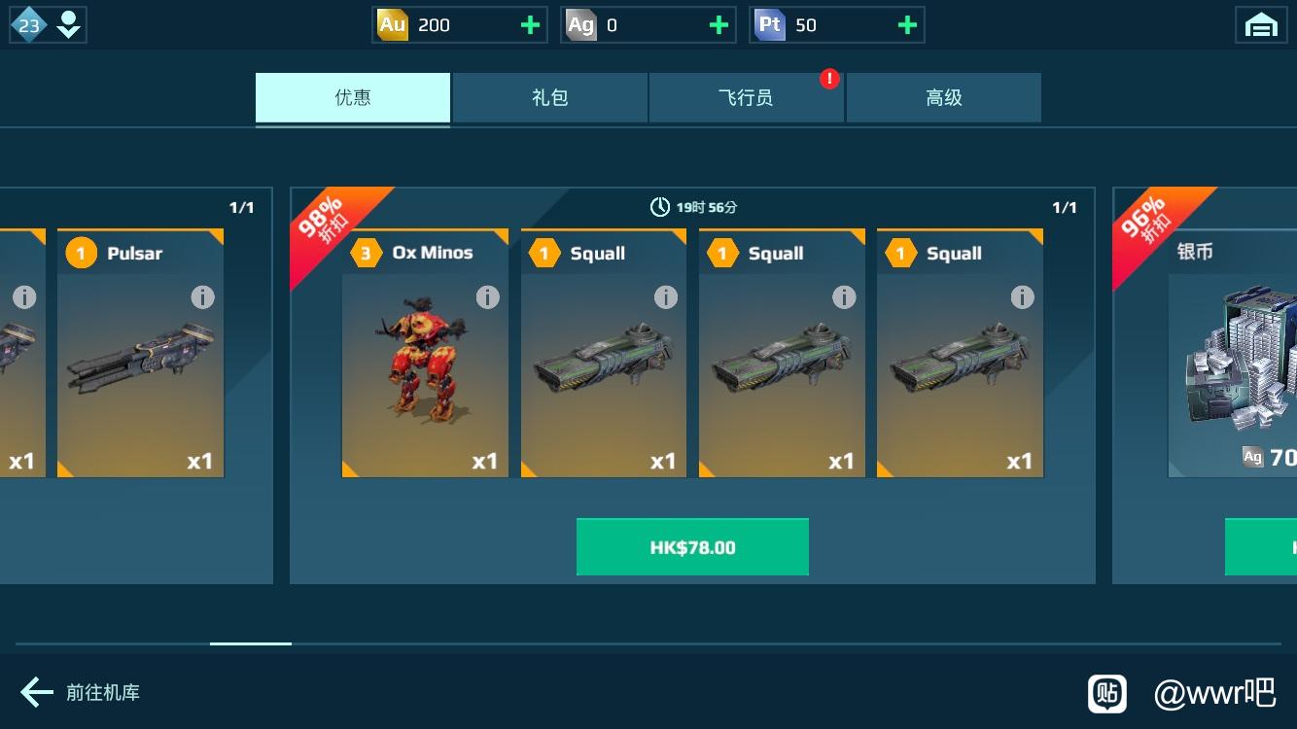Switch to the 礼包 tab
Image resolution: width=1297 pixels, height=729 pixels.
(x=550, y=97)
